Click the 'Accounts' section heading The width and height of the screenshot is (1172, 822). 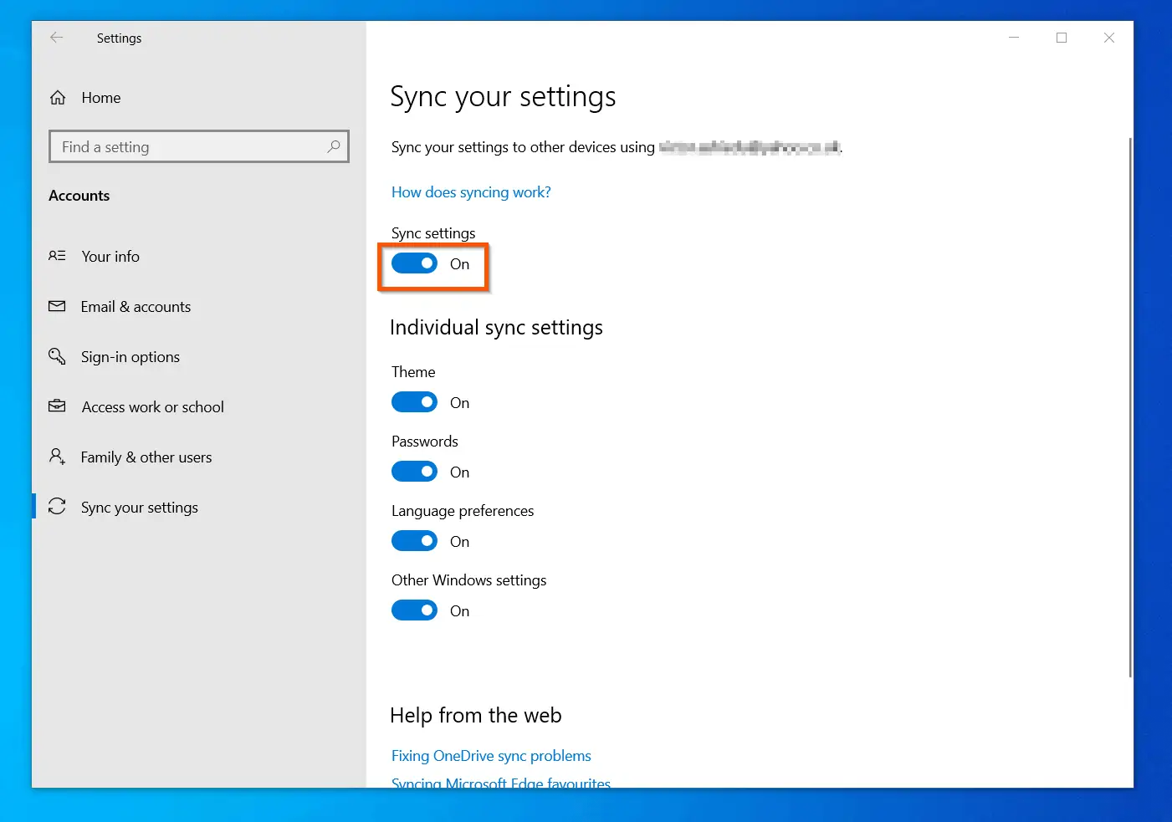[x=79, y=196]
